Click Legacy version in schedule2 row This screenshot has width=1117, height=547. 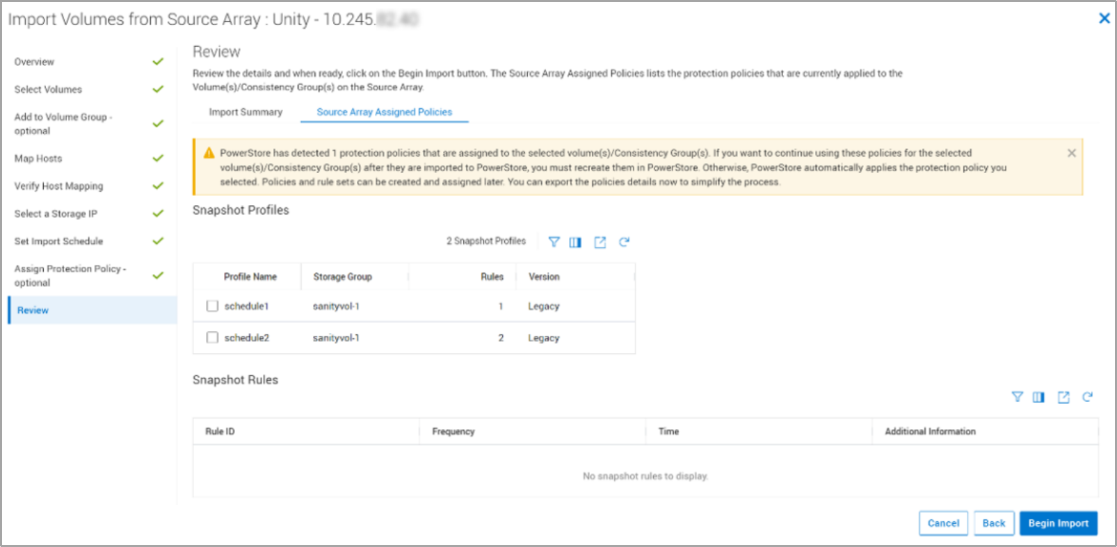[x=544, y=338]
